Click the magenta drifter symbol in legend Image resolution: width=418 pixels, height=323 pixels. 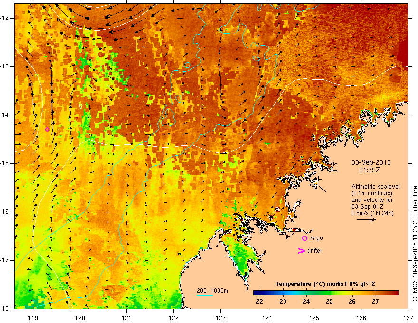point(301,251)
